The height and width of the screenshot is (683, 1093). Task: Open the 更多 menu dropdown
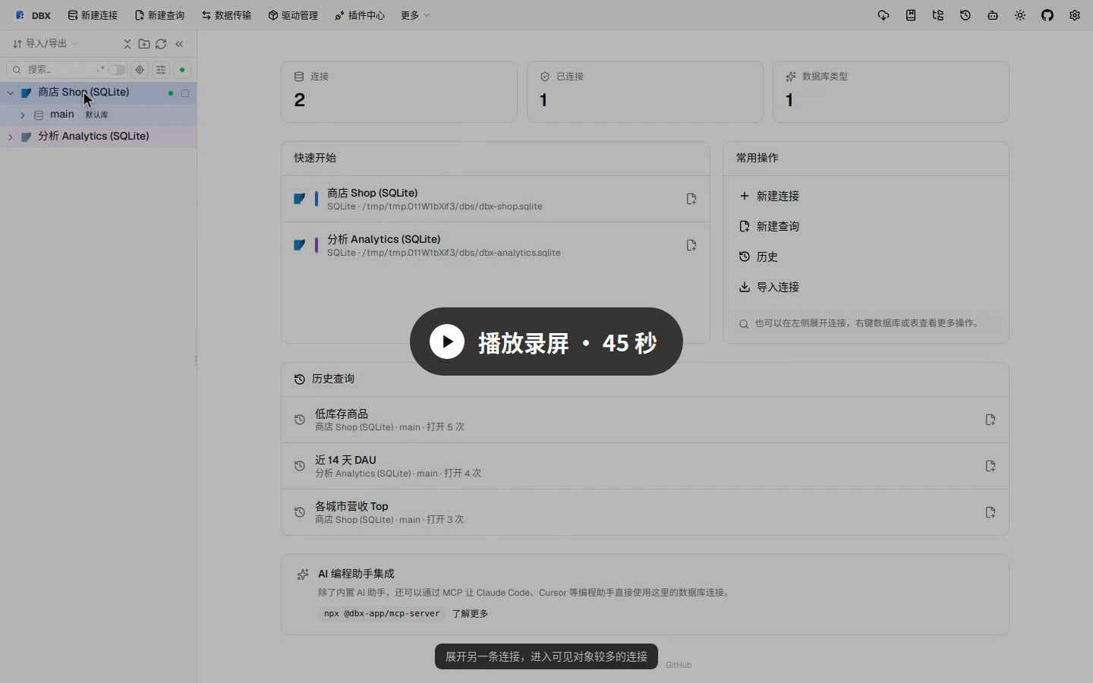(415, 15)
